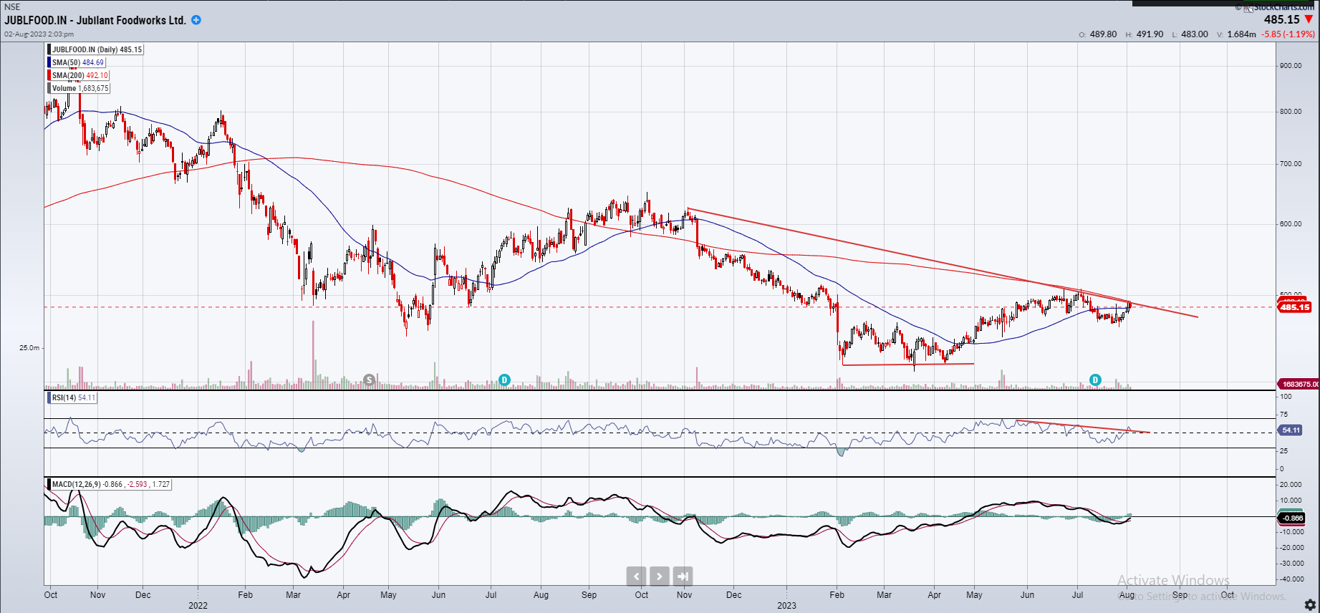This screenshot has width=1320, height=613.
Task: Click the low price 483.00
Action: 1194,34
